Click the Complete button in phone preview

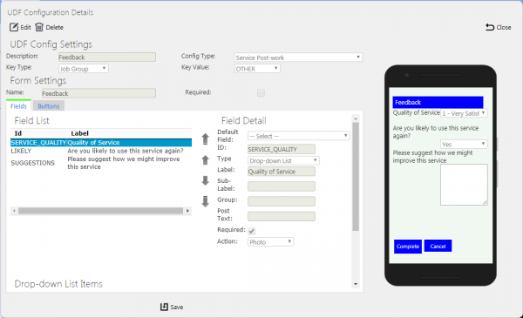[408, 247]
